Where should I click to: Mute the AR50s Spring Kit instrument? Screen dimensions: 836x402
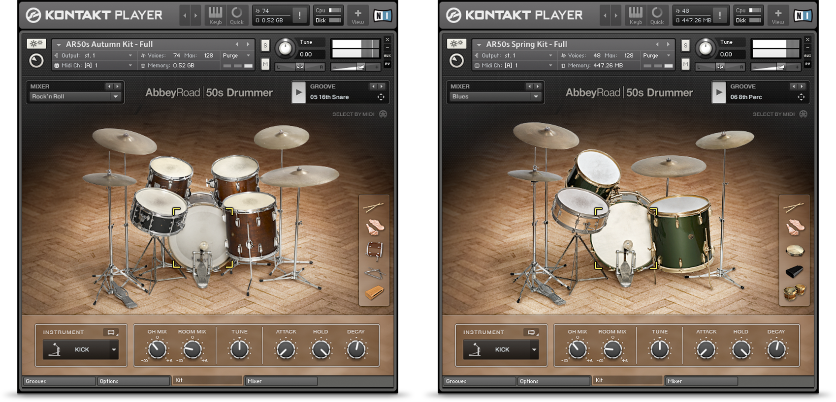tap(686, 64)
